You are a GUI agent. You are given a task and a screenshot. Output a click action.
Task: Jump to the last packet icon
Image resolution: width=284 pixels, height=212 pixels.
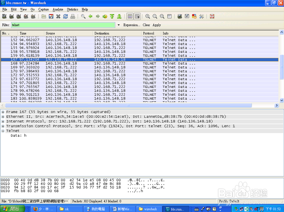pyautogui.click(x=119, y=17)
